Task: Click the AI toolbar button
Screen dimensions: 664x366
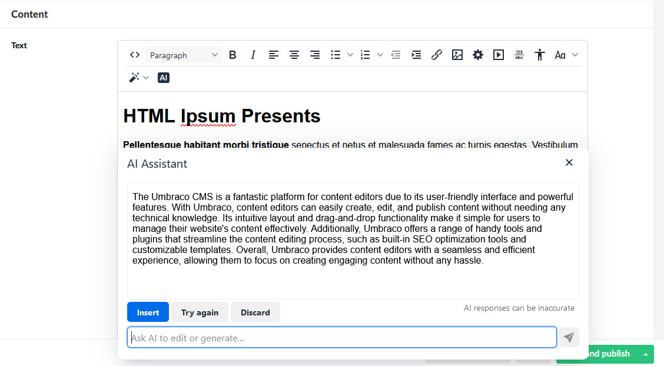Action: 164,78
